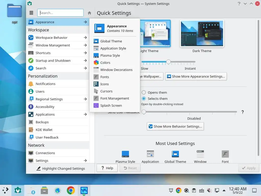Expand Applications submenu arrow
Image resolution: width=261 pixels, height=196 pixels.
[x=85, y=115]
